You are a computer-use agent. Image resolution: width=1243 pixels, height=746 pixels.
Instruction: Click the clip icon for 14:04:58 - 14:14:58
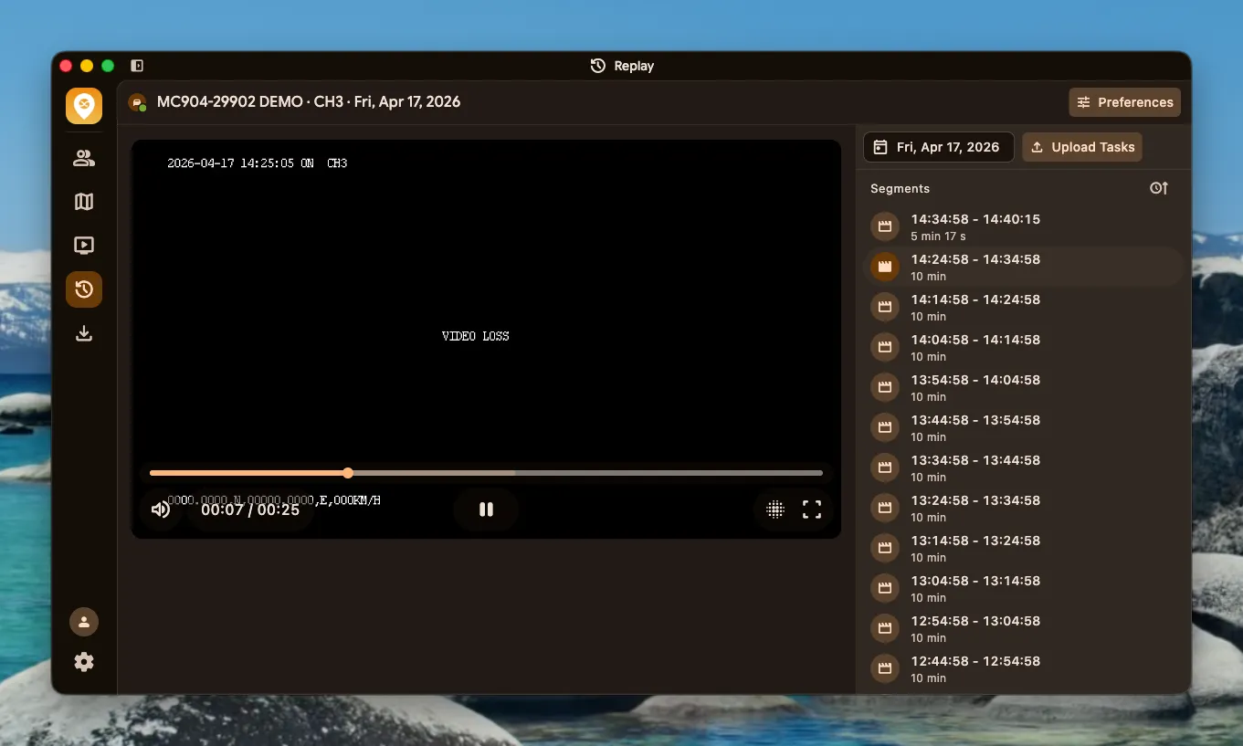[x=885, y=347]
